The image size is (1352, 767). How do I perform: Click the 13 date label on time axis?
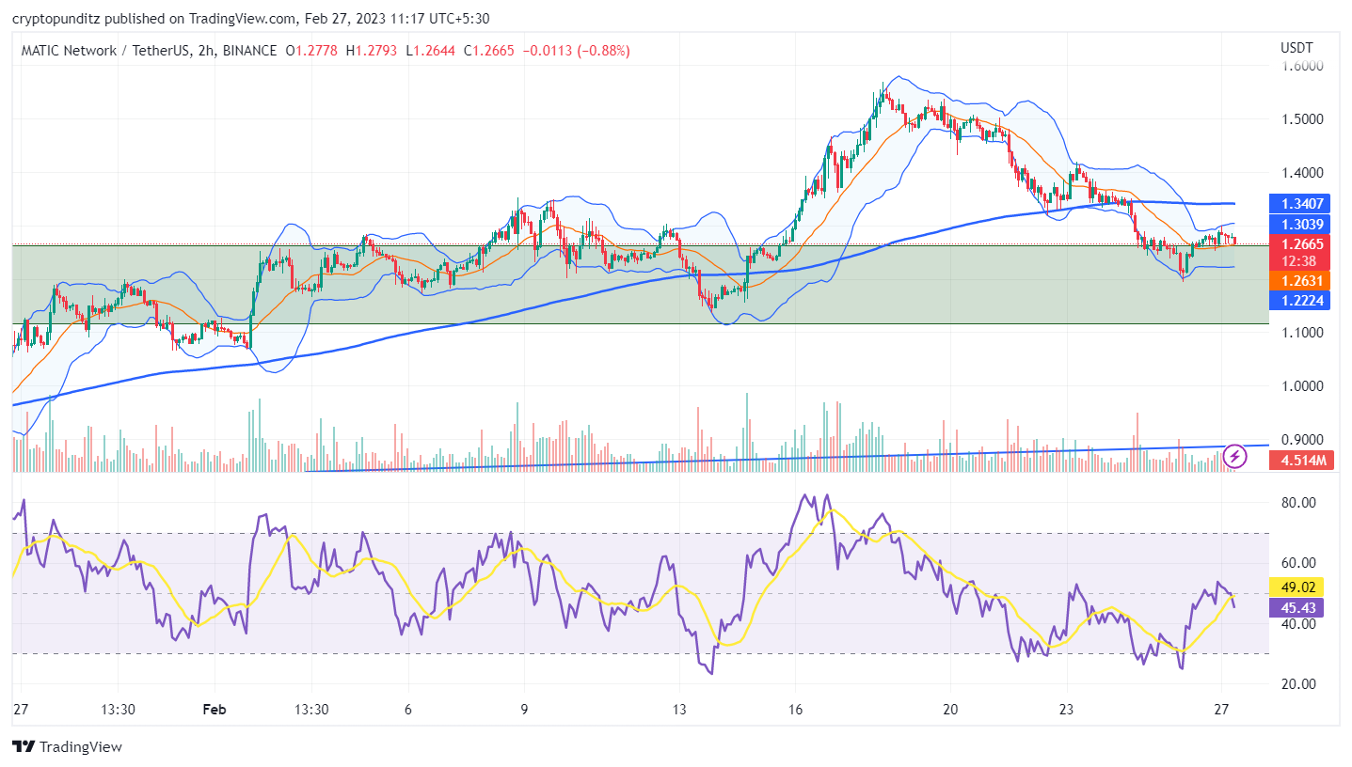[680, 710]
